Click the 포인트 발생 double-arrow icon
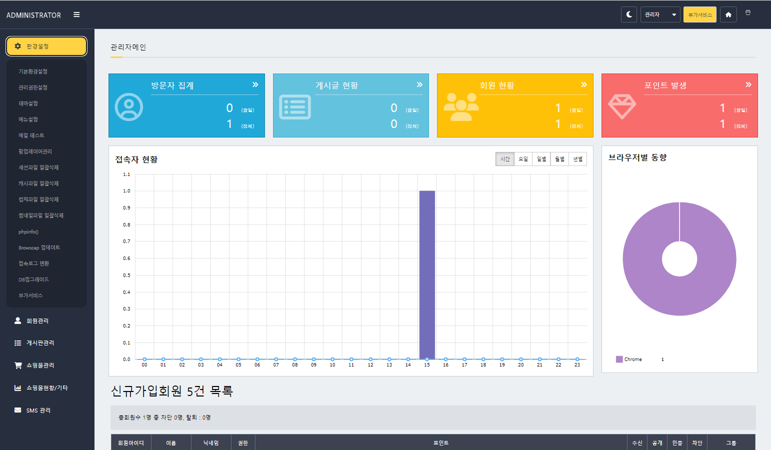Viewport: 771px width, 450px height. pyautogui.click(x=748, y=84)
